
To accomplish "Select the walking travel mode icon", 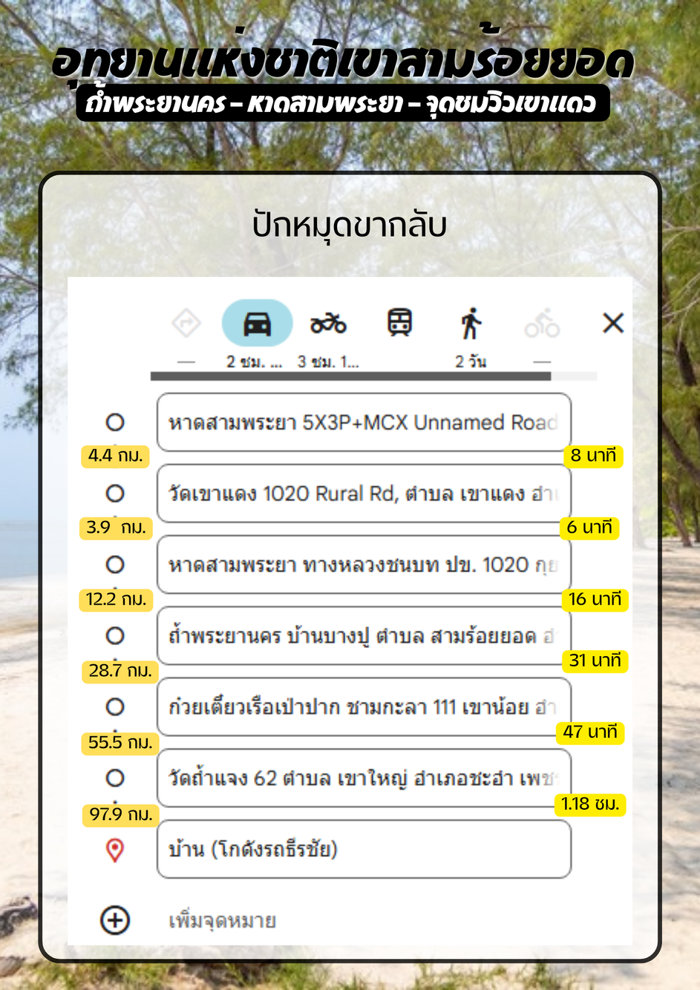I will point(471,324).
